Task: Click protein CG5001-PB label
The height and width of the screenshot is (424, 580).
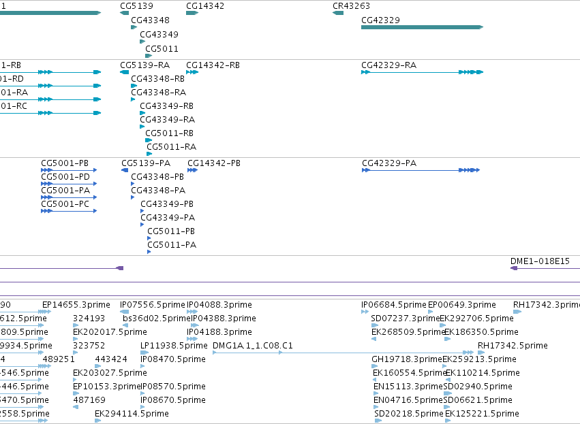Action: pos(65,163)
